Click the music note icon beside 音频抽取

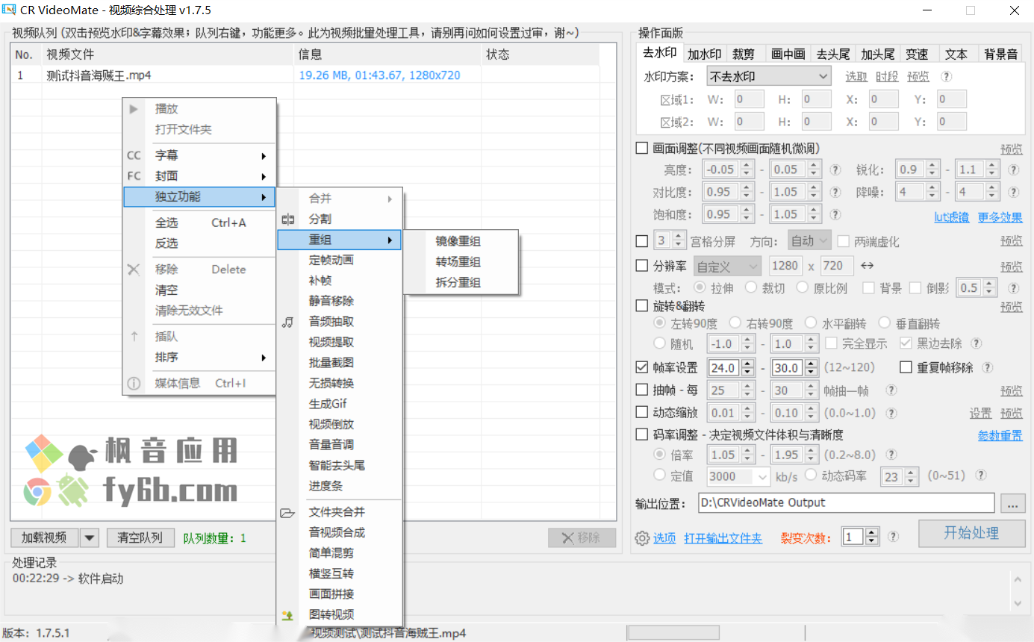(288, 322)
